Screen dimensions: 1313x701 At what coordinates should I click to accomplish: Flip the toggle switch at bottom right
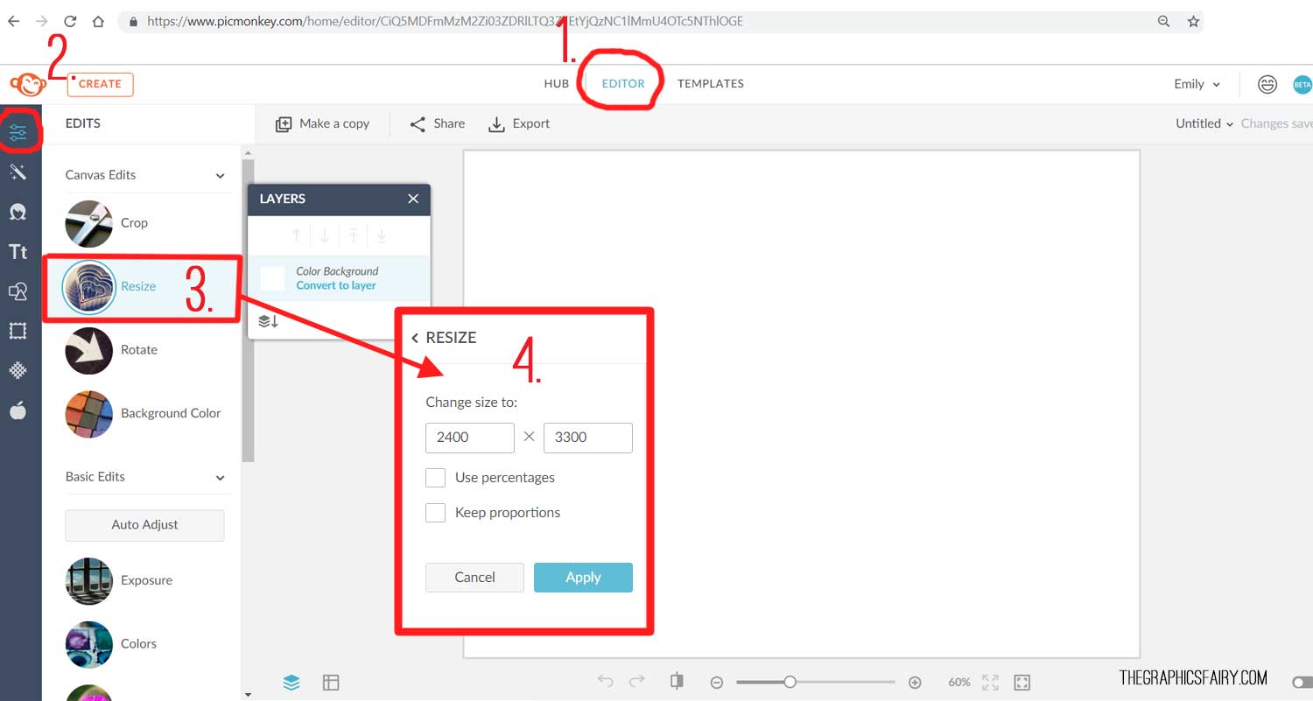point(1302,681)
